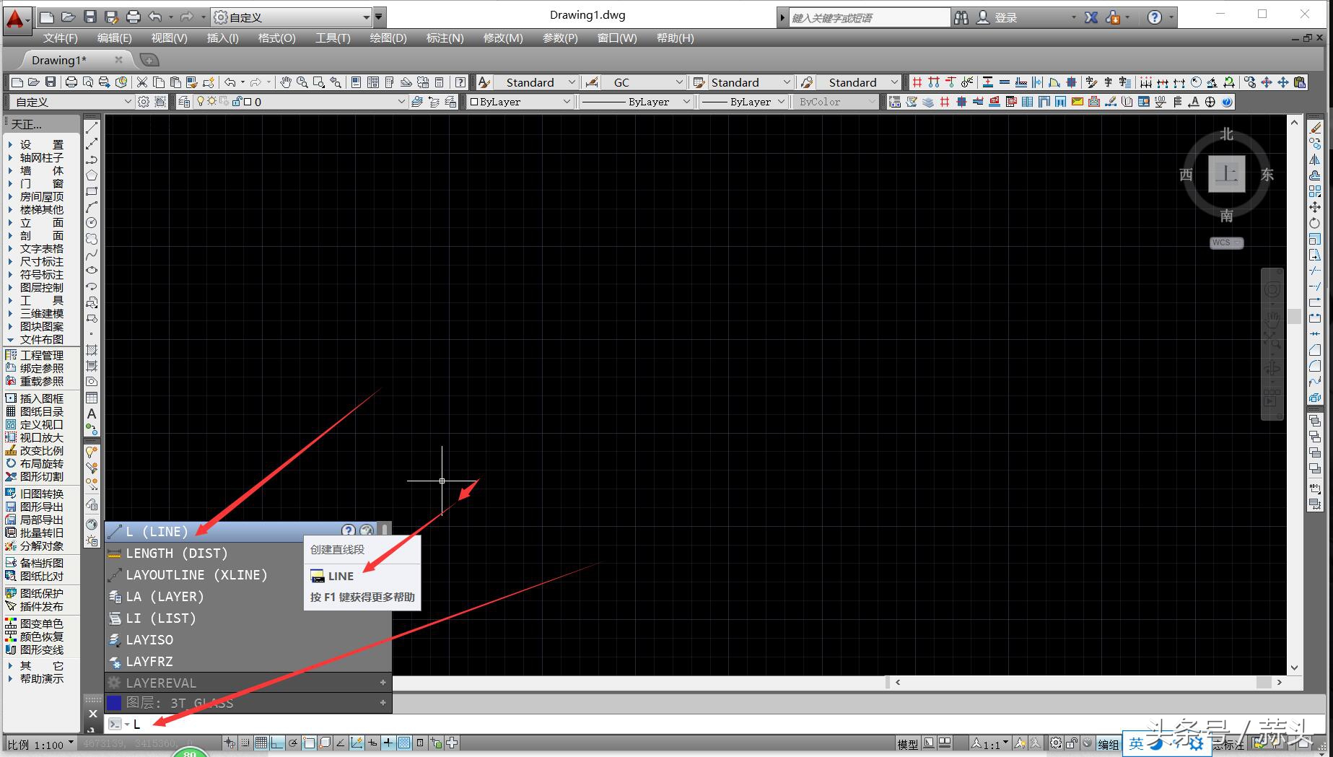
Task: Click 登录 sign-in button
Action: pyautogui.click(x=1006, y=17)
